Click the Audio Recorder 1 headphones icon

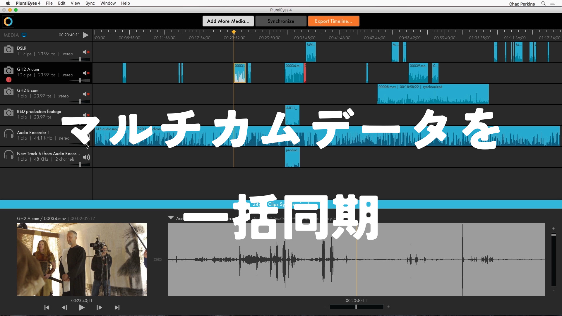point(9,134)
